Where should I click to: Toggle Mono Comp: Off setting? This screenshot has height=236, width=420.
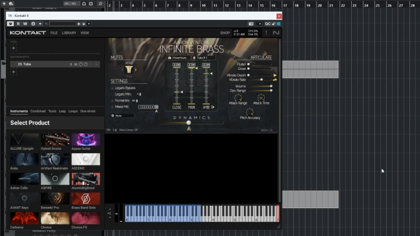(x=128, y=130)
